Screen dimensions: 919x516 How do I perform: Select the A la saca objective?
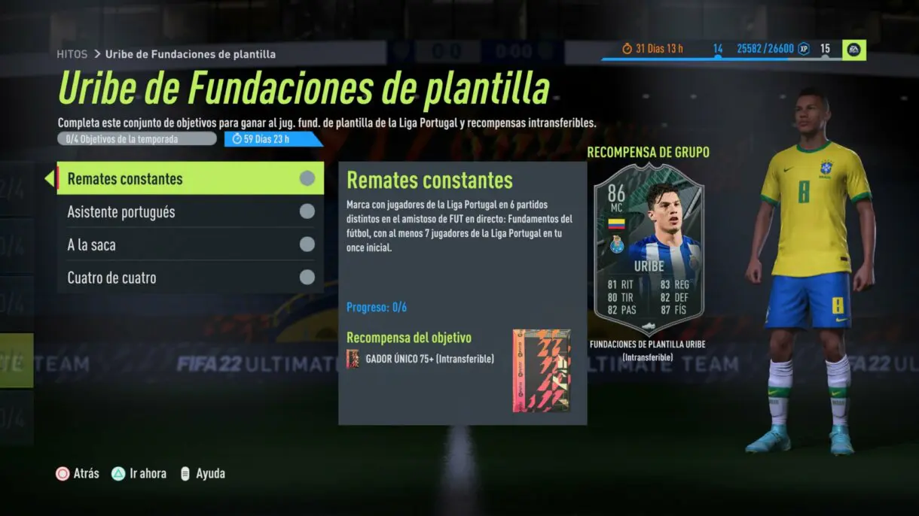pos(191,244)
